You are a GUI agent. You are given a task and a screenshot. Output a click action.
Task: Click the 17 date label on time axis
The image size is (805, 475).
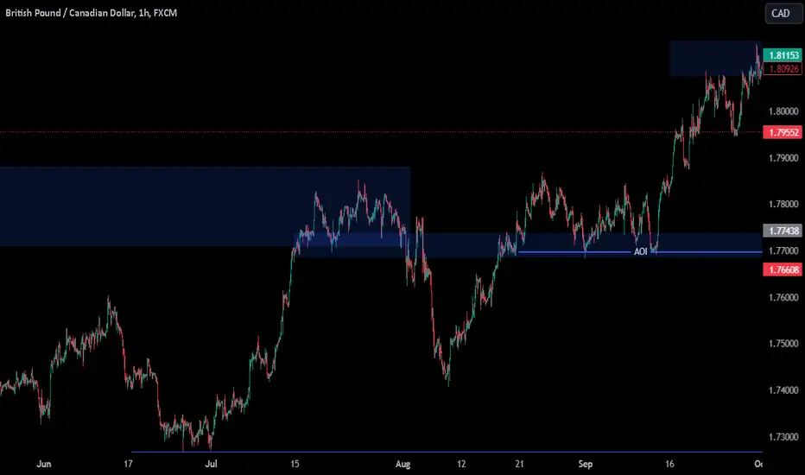tap(128, 464)
